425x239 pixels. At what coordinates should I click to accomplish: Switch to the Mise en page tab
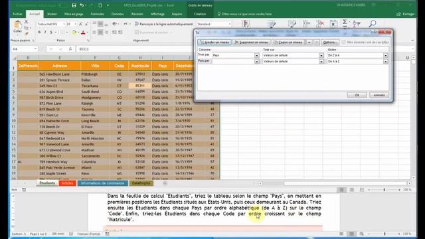[x=74, y=14]
